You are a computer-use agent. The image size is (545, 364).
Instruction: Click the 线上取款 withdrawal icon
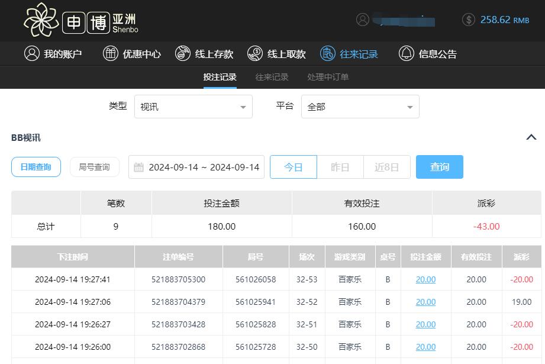[255, 53]
